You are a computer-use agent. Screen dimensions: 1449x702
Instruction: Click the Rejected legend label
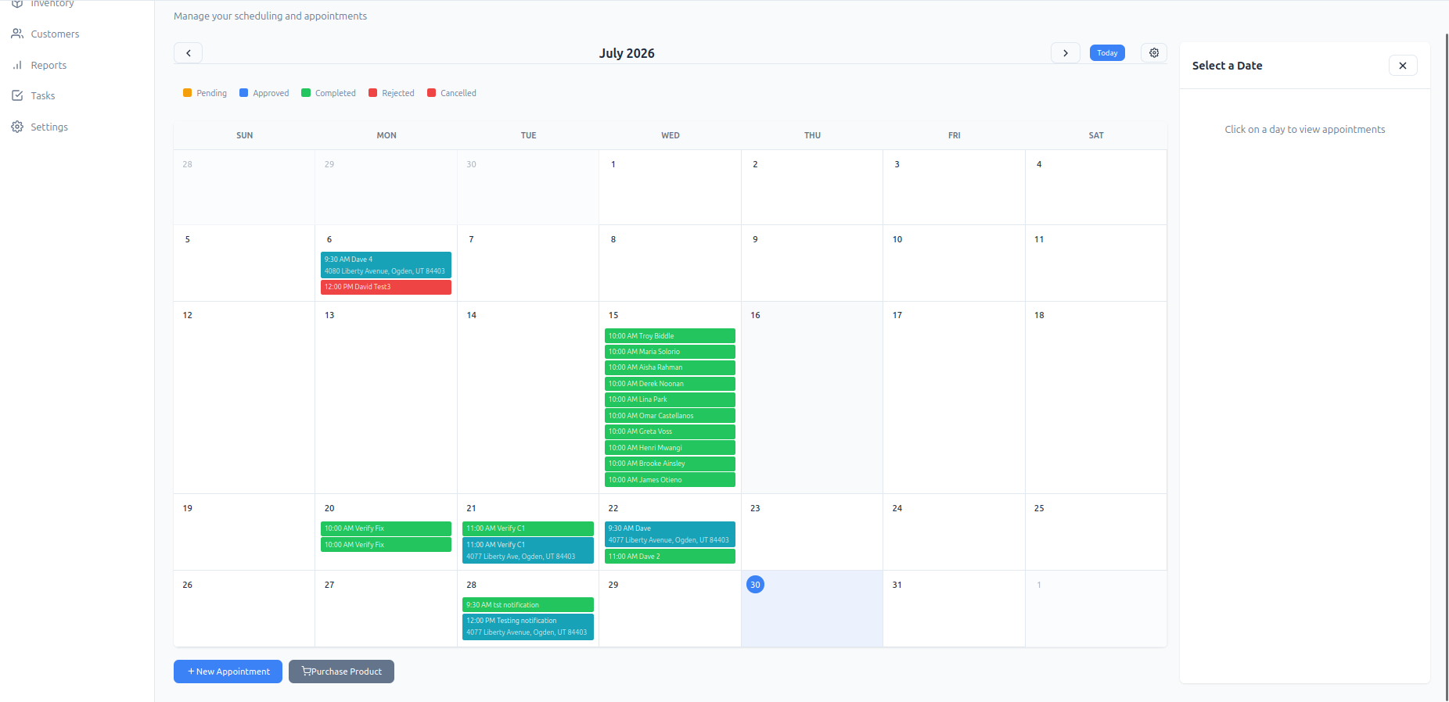coord(398,93)
